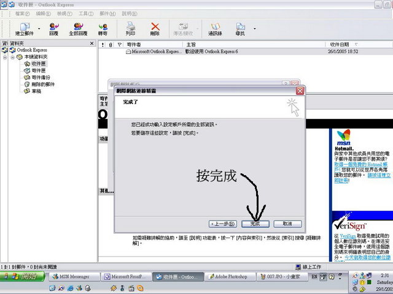Collapse the 本機資料夾 tree node
This screenshot has height=294, width=393.
[x=12, y=56]
